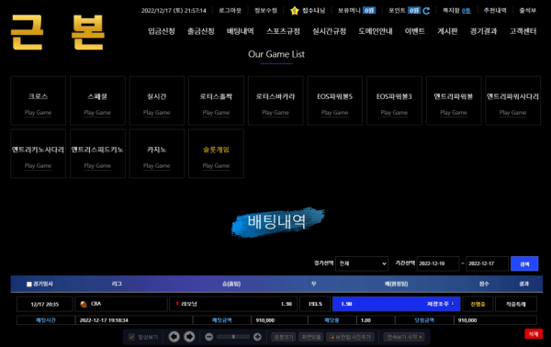Click the 배팅내역 brush-stroke banner
Image resolution: width=551 pixels, height=347 pixels.
coord(277,222)
